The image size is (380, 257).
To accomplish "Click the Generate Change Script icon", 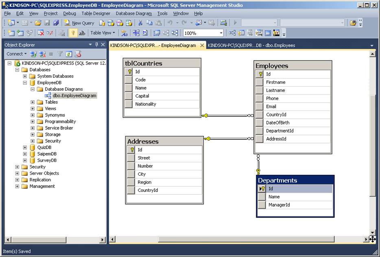I will click(x=61, y=33).
